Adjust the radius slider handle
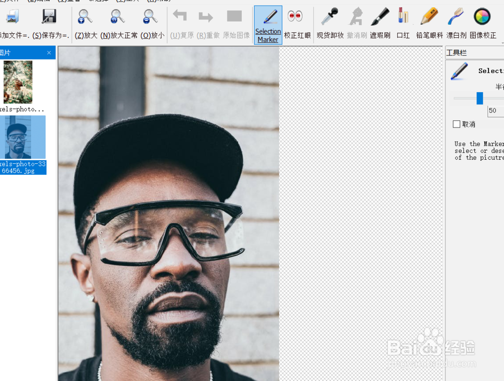Screen dimensions: 504x381 click(x=480, y=98)
